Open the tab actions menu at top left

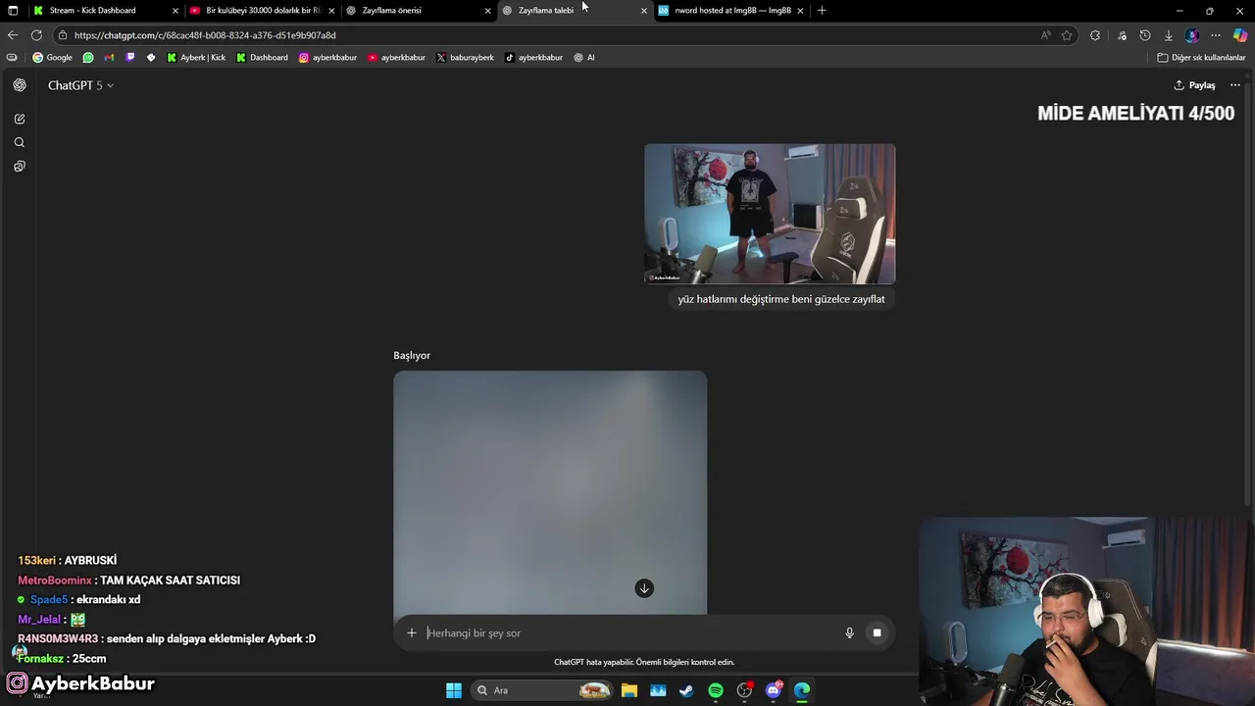13,11
